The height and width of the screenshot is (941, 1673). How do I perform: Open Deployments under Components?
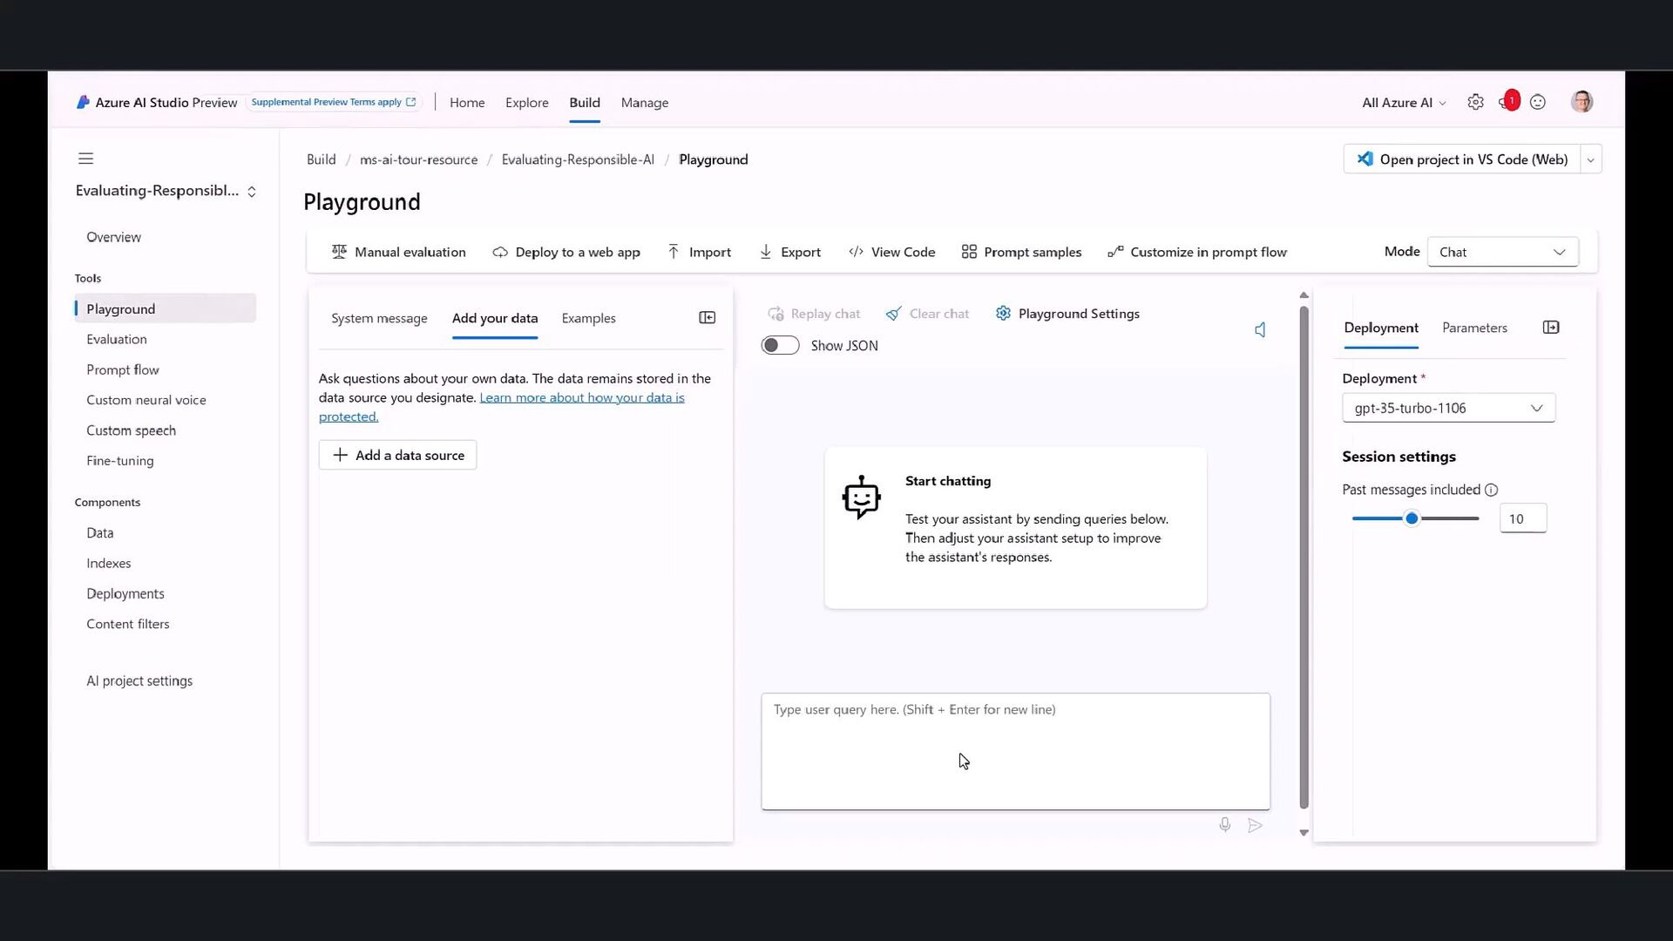point(125,593)
